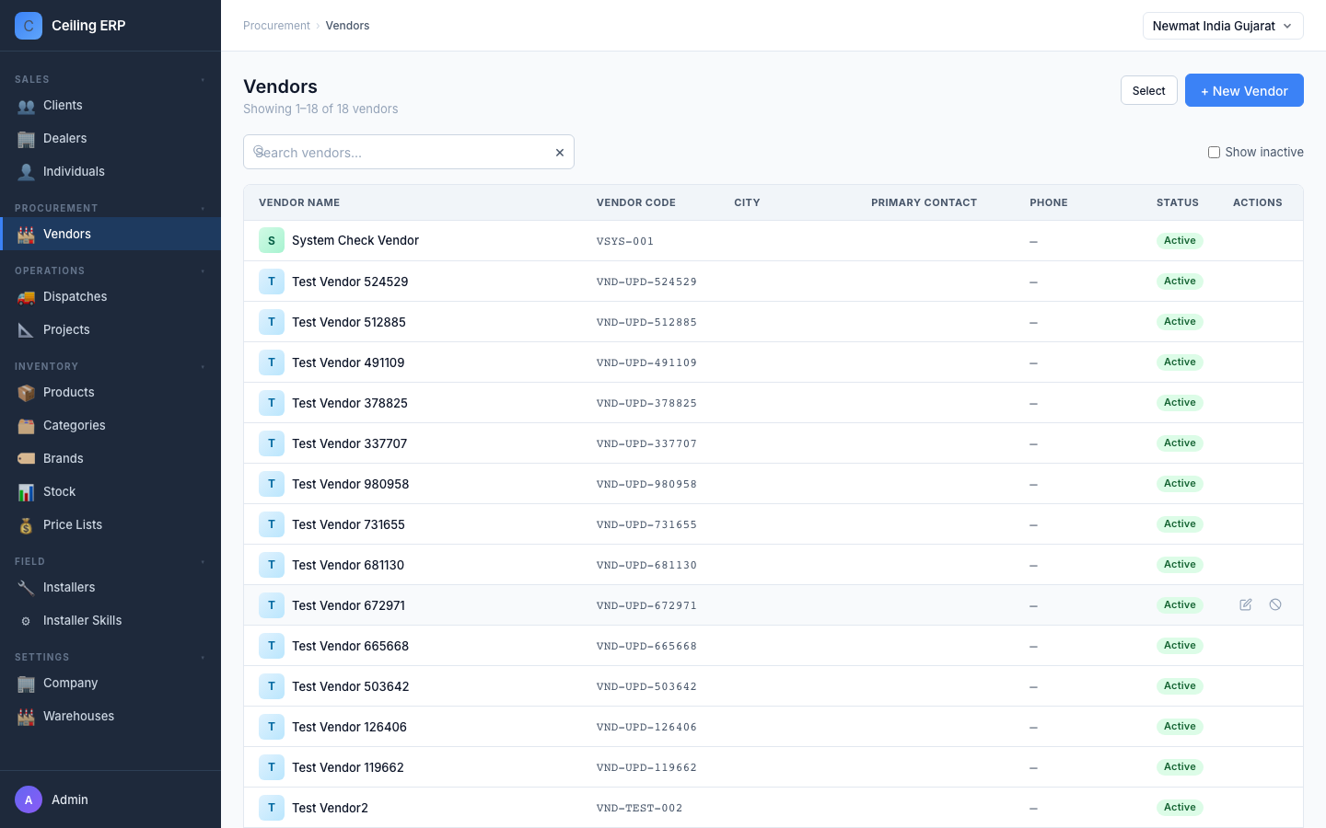Collapse the Sales section
1326x828 pixels.
pos(203,80)
